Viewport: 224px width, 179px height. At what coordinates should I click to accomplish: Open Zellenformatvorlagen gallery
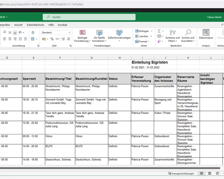click(119, 36)
